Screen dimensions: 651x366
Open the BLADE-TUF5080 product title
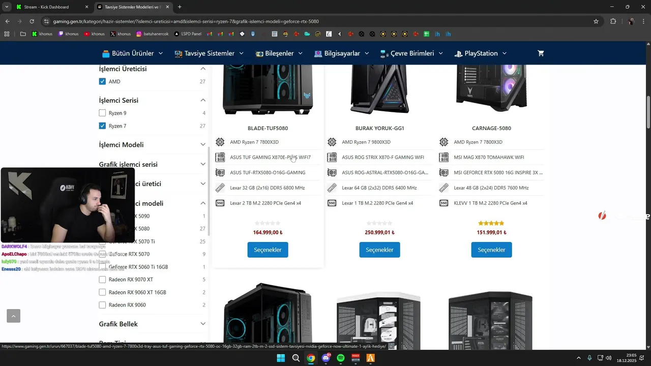tap(268, 128)
